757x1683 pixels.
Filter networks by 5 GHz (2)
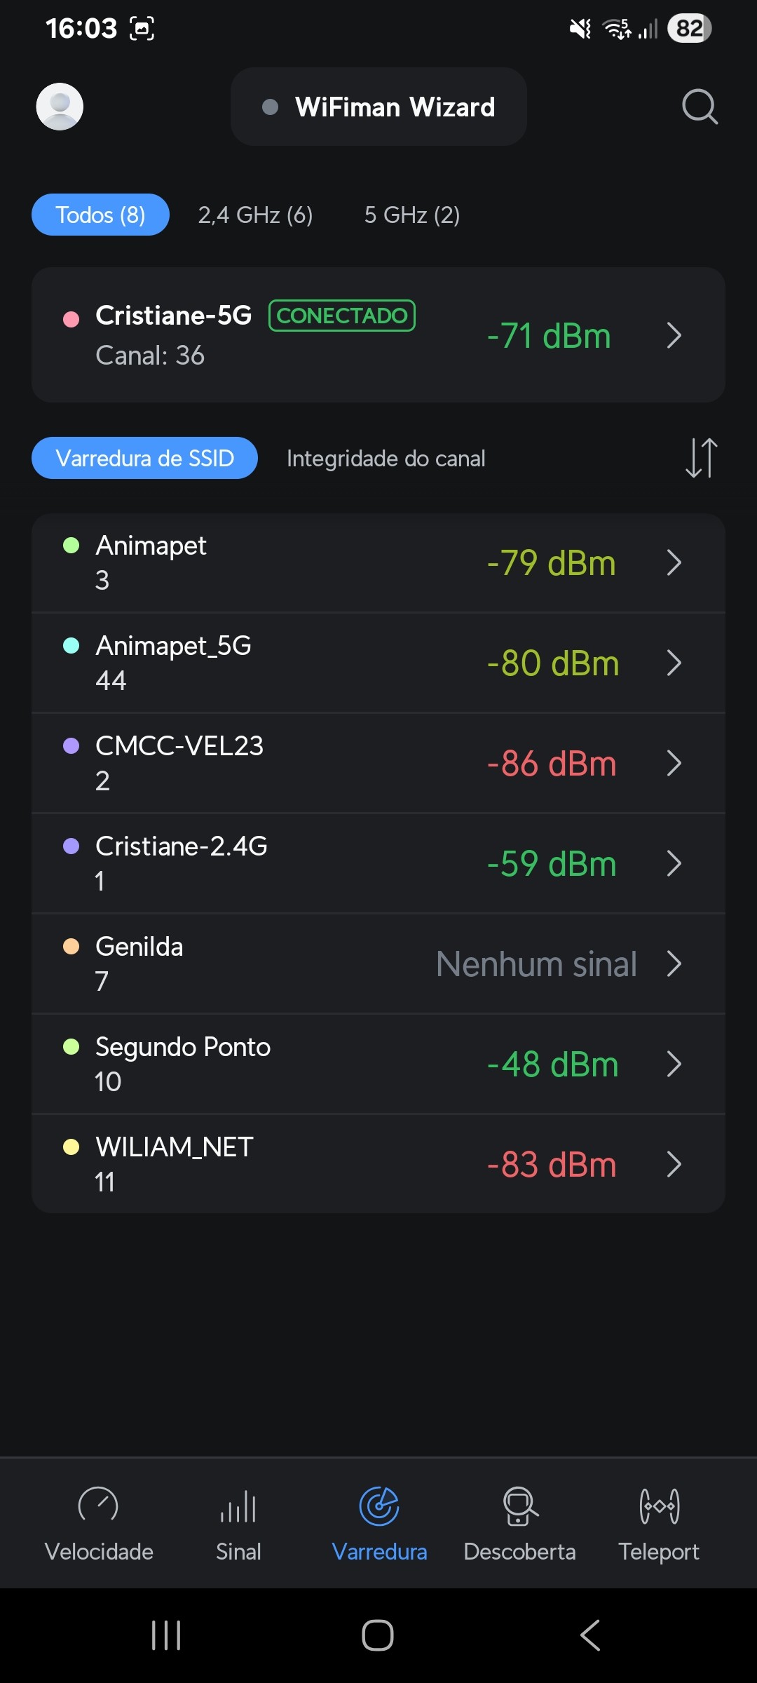tap(411, 215)
